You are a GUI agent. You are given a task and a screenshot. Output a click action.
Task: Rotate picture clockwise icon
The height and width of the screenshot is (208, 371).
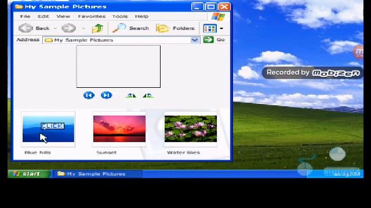[131, 95]
